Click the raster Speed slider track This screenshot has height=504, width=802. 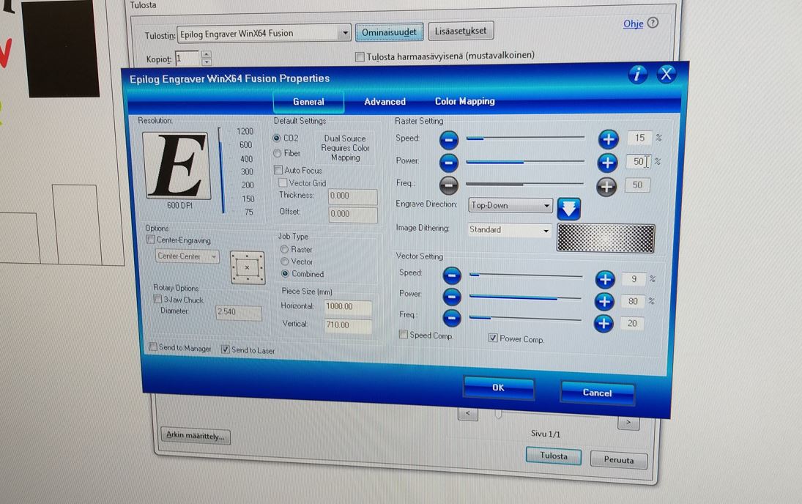525,138
